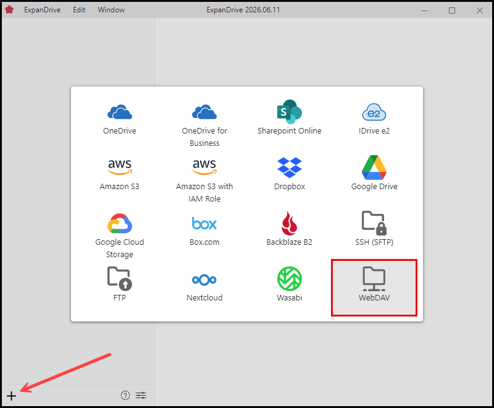Click the plus add-drive button
Viewport: 494px width, 408px height.
(11, 396)
